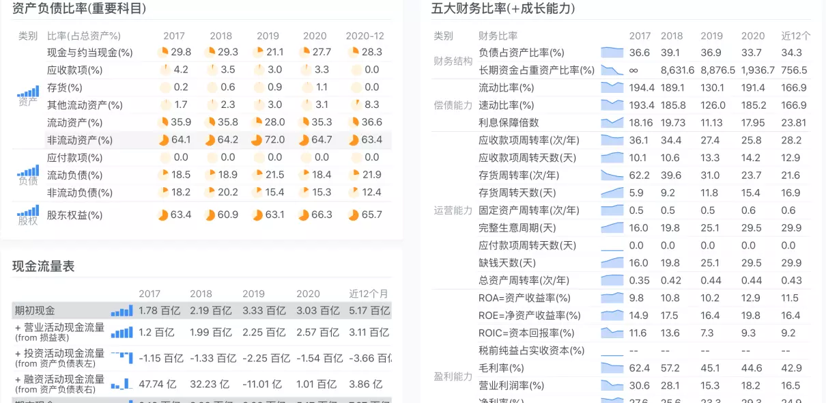This screenshot has width=826, height=403.
Task: Click the pie icon for 其他流动资产 2020-12
Action: (356, 105)
